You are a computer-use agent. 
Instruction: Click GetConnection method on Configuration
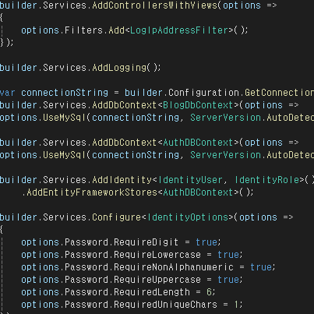[x=279, y=93]
